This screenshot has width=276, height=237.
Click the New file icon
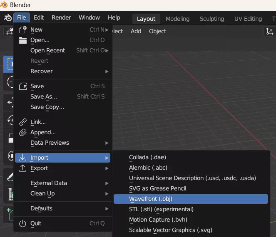23,30
